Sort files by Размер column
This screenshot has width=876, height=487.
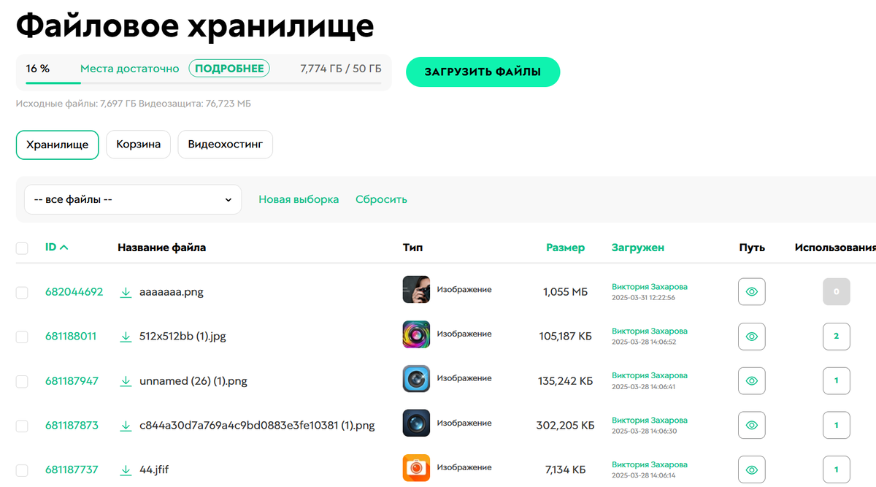565,248
